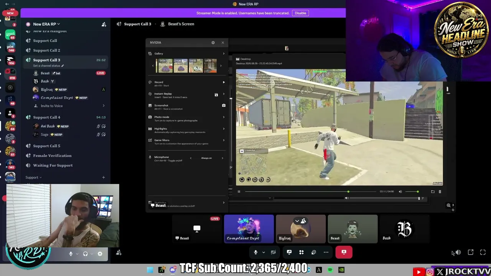The width and height of the screenshot is (491, 276).
Task: Collapse the Support category
Action: click(33, 177)
